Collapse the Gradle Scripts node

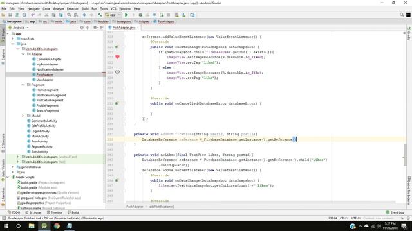(8, 177)
